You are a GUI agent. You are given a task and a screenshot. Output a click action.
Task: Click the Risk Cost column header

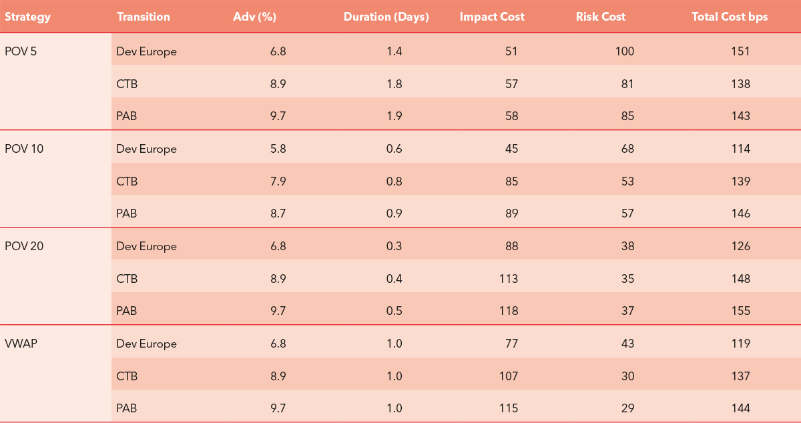[601, 17]
